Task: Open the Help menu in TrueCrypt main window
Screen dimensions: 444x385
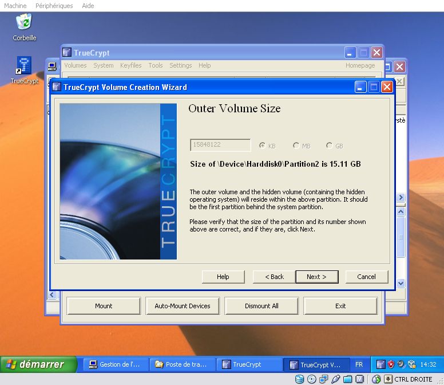Action: (x=204, y=65)
